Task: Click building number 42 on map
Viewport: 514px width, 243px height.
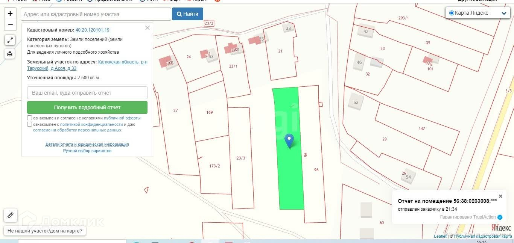Action: tap(366, 32)
